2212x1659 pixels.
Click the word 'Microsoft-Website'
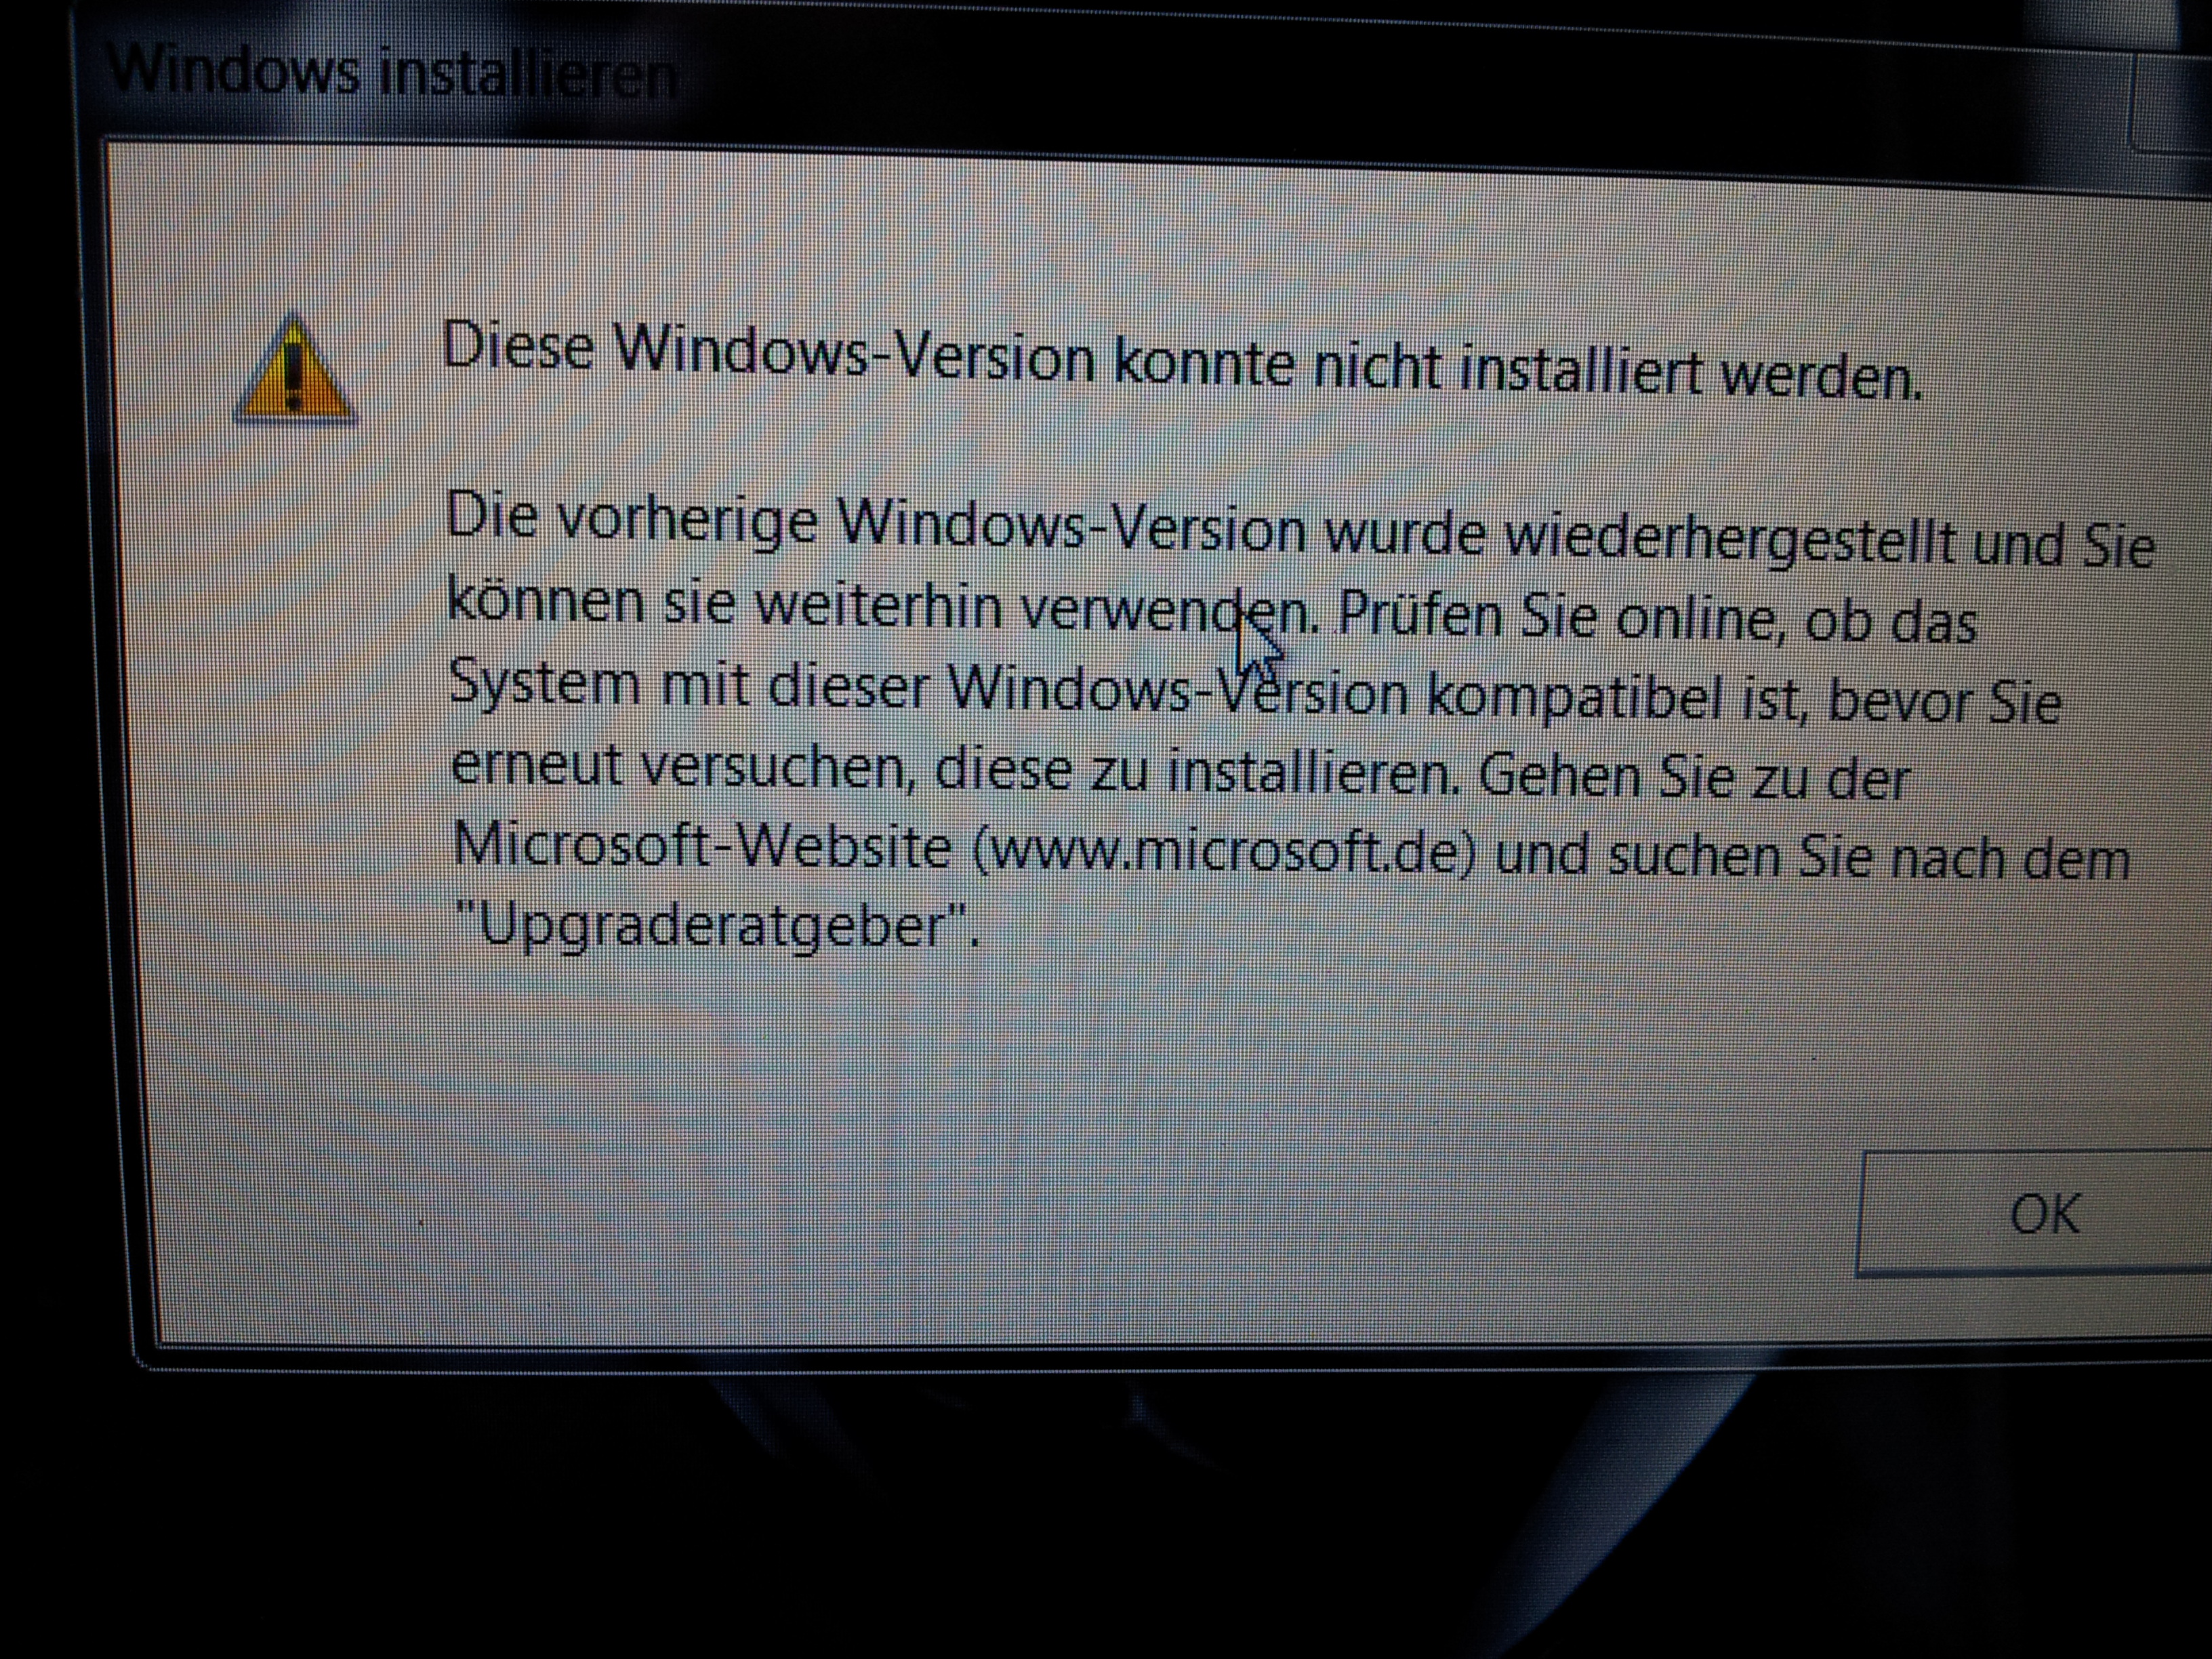[x=701, y=846]
